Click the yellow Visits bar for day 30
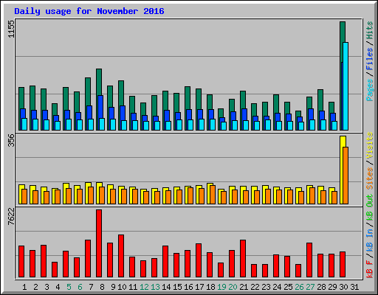 (342, 170)
